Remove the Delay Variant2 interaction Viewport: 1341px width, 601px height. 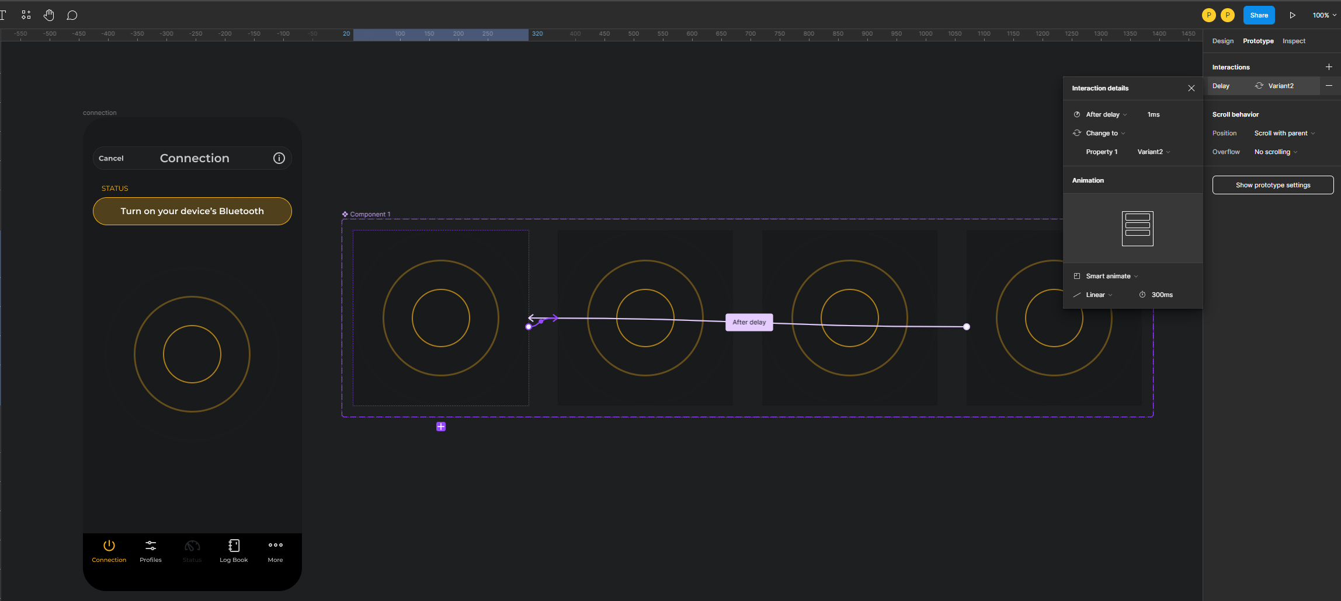[1329, 86]
